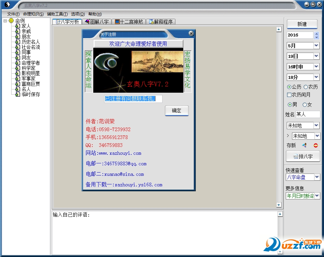Viewport: 324px width, 257px height.
Task: Switch to the 八字分析 tab
Action: coord(67,22)
